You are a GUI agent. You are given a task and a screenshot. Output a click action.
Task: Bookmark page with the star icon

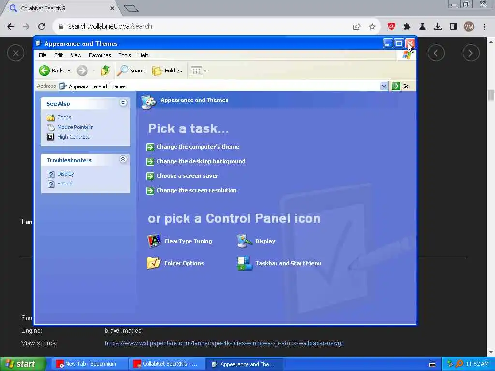(372, 27)
